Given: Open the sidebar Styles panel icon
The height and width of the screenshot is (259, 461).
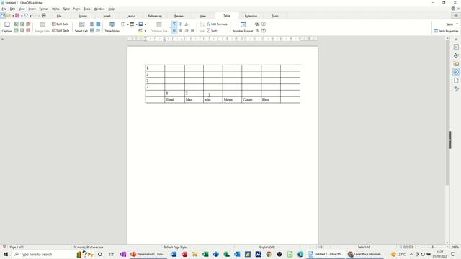Looking at the screenshot, I should [x=456, y=55].
